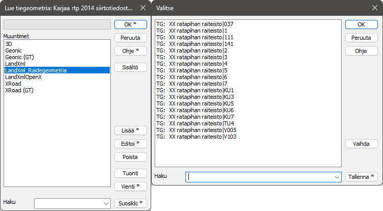Click the Sisältö button
383x211 pixels.
tap(131, 67)
